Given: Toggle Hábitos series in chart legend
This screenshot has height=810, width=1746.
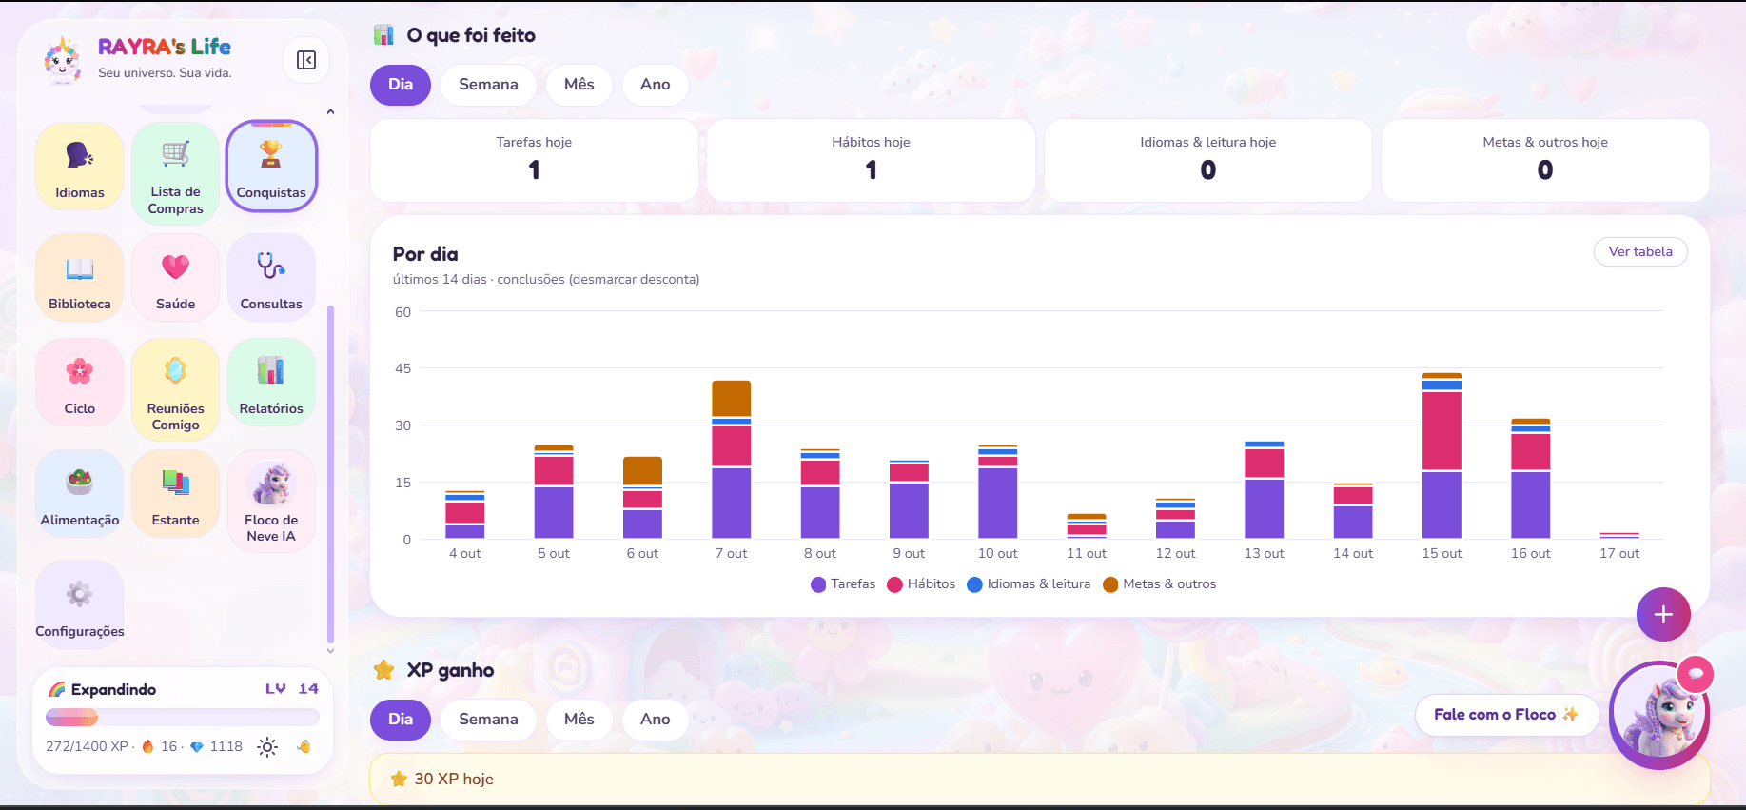Looking at the screenshot, I should click(921, 584).
